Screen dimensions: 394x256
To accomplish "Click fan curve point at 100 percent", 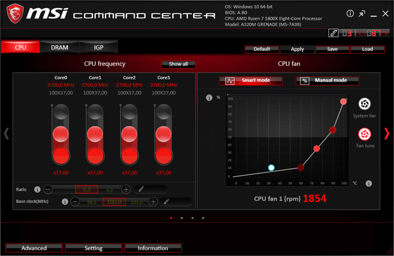I will click(344, 102).
